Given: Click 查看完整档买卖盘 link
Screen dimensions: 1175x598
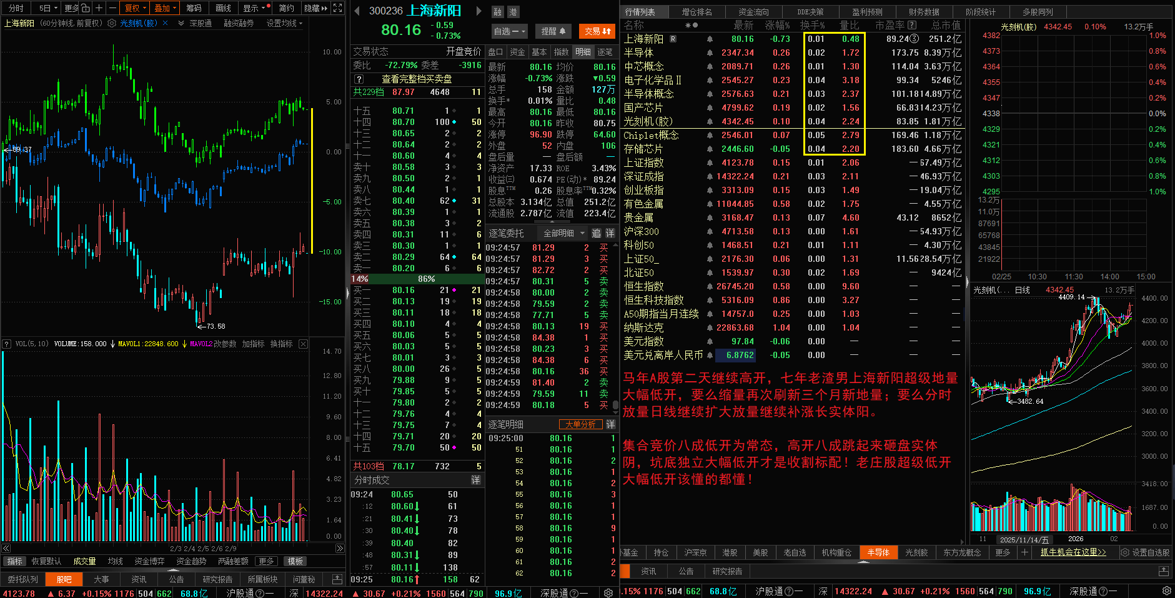Looking at the screenshot, I should 417,79.
